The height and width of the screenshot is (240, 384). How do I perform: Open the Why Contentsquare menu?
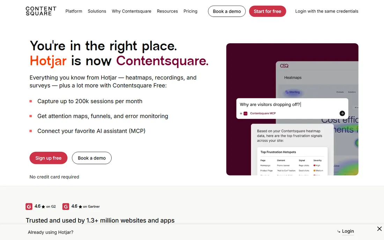point(132,11)
